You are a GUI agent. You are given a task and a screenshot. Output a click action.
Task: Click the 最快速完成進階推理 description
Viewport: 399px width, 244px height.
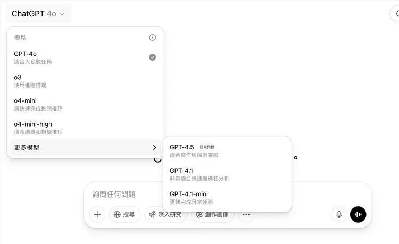pos(38,109)
